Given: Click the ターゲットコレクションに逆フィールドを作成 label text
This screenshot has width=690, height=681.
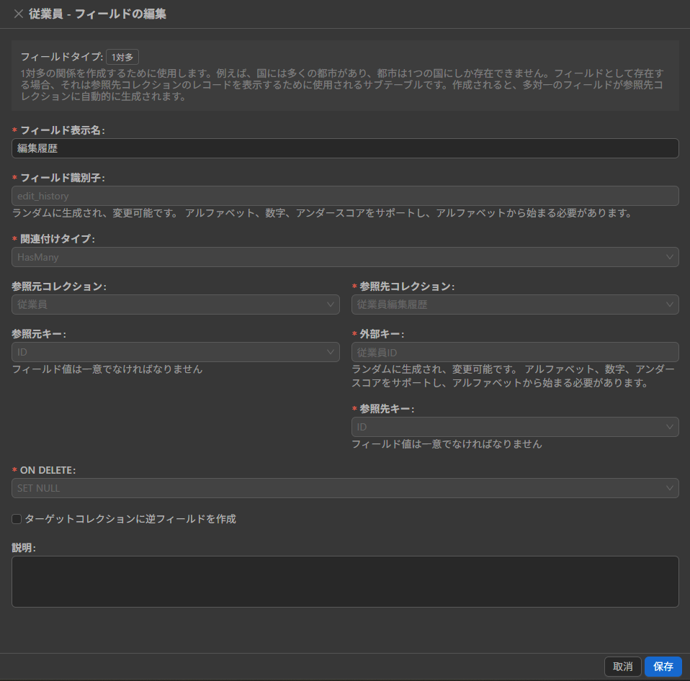Looking at the screenshot, I should [x=130, y=519].
